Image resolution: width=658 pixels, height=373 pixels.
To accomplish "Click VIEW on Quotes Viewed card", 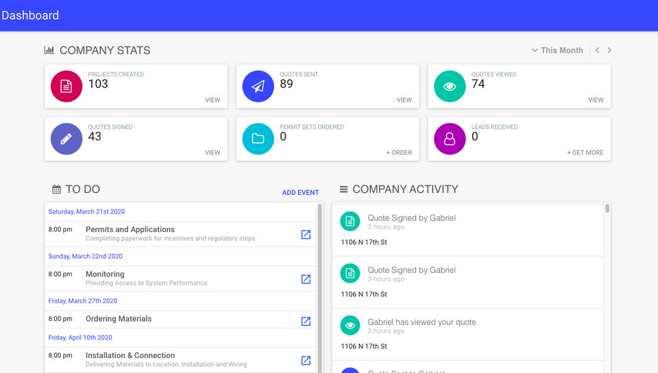I will (x=596, y=100).
